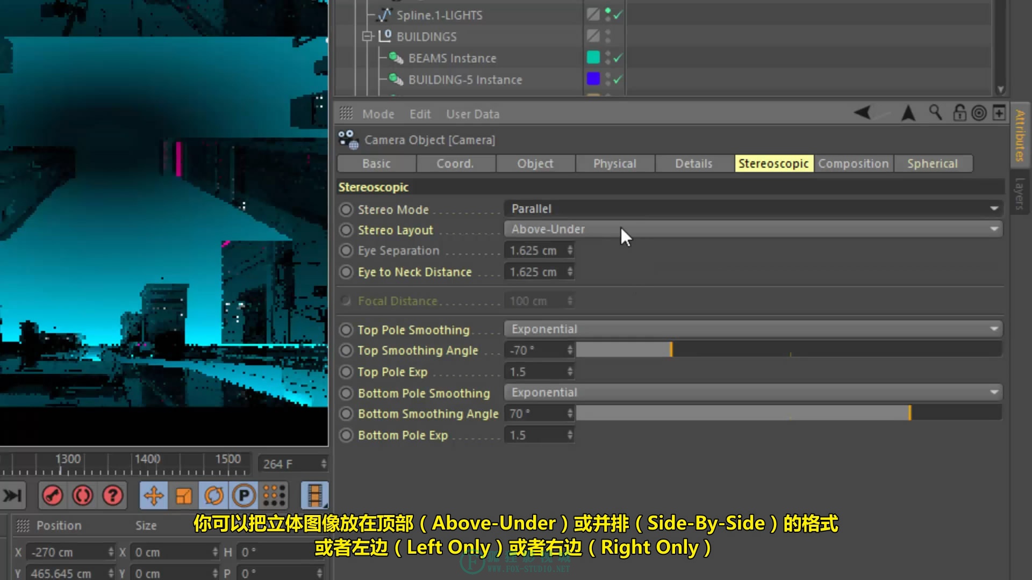Select the Move tool icon

pyautogui.click(x=154, y=495)
